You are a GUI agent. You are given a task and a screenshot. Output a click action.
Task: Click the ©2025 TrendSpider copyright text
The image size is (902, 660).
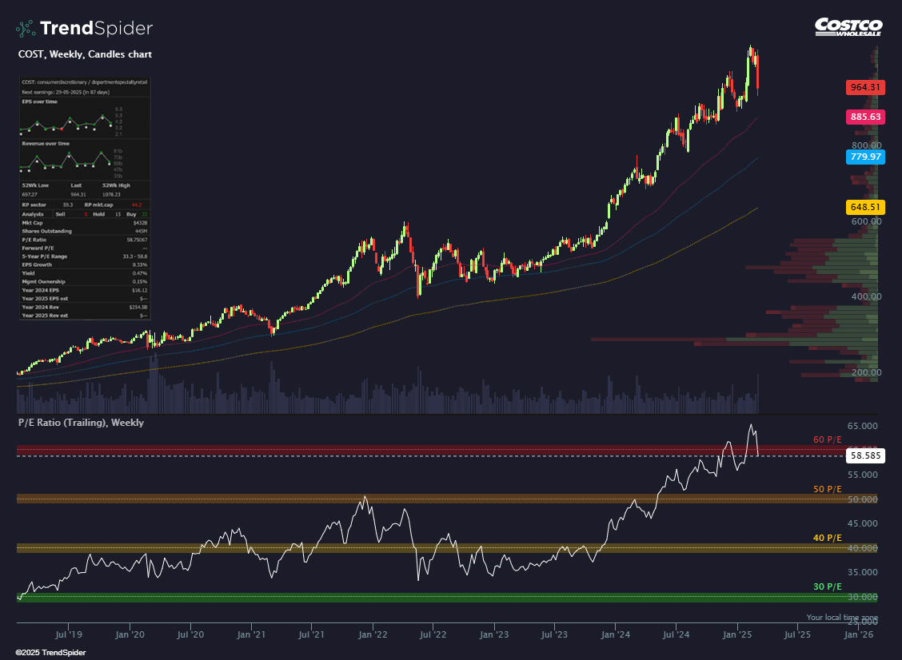click(x=50, y=653)
